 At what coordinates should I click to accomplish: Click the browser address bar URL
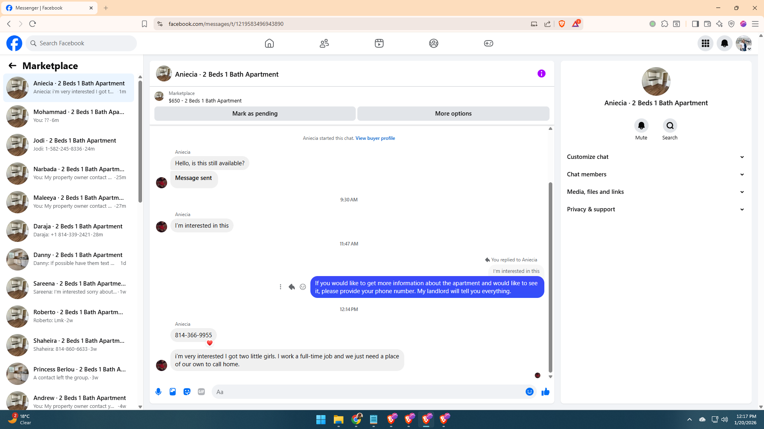click(x=226, y=24)
